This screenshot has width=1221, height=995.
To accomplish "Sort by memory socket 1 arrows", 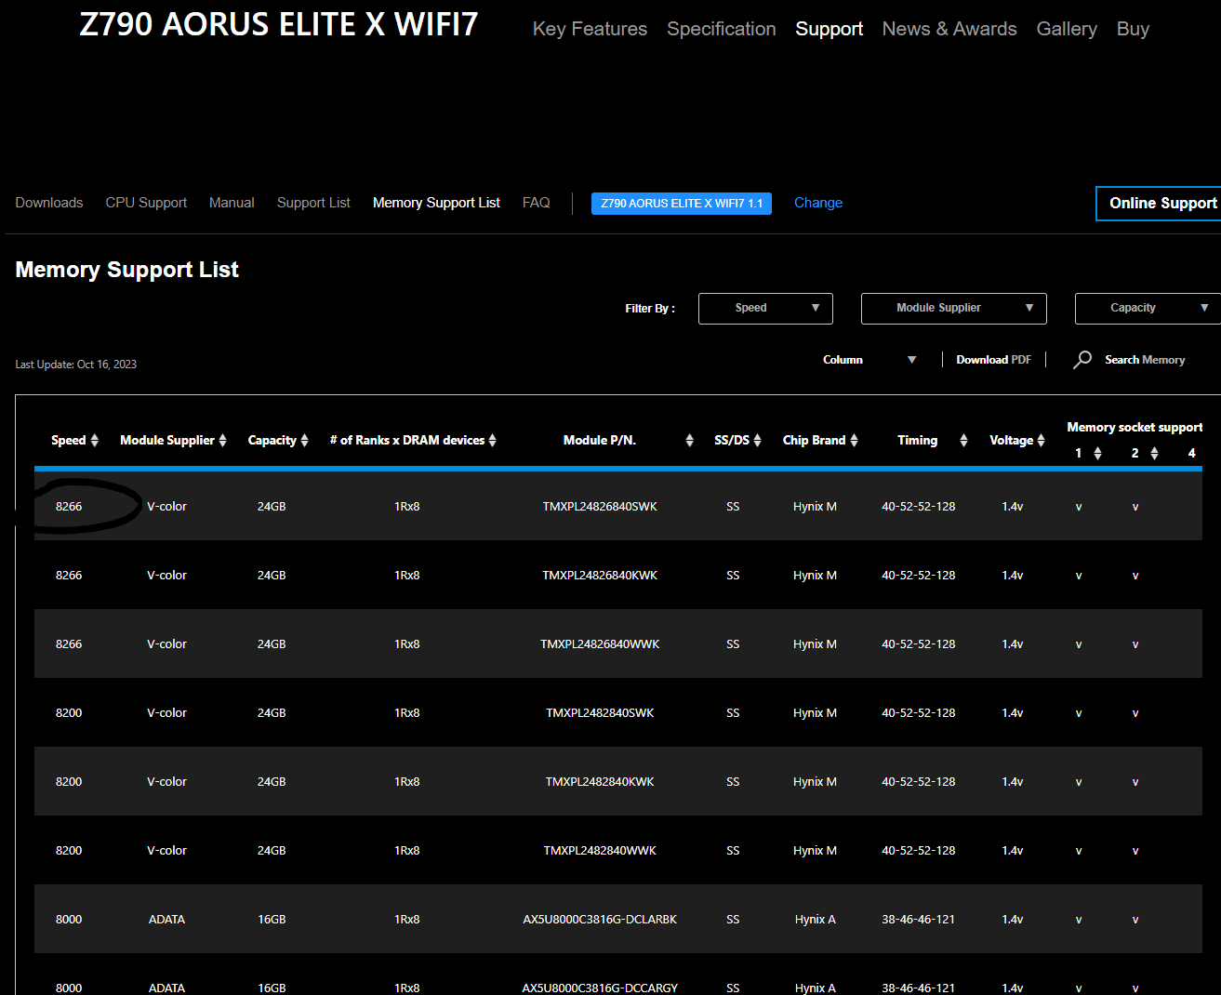I will tap(1098, 454).
